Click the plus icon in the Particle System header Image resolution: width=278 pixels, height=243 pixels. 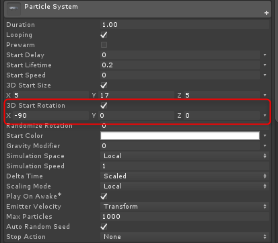267,13
